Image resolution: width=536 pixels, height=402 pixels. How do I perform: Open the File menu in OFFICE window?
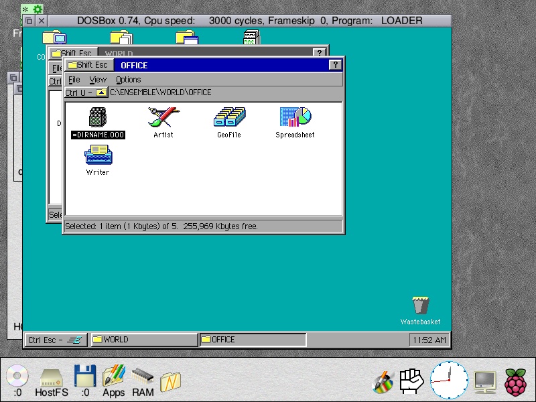pyautogui.click(x=74, y=80)
